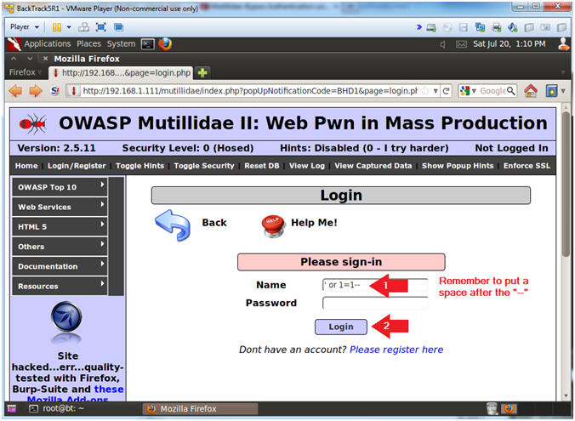Screen dimensions: 575x421
Task: Open the power options dropdown arrow beside the pause icon
Action: [x=69, y=27]
